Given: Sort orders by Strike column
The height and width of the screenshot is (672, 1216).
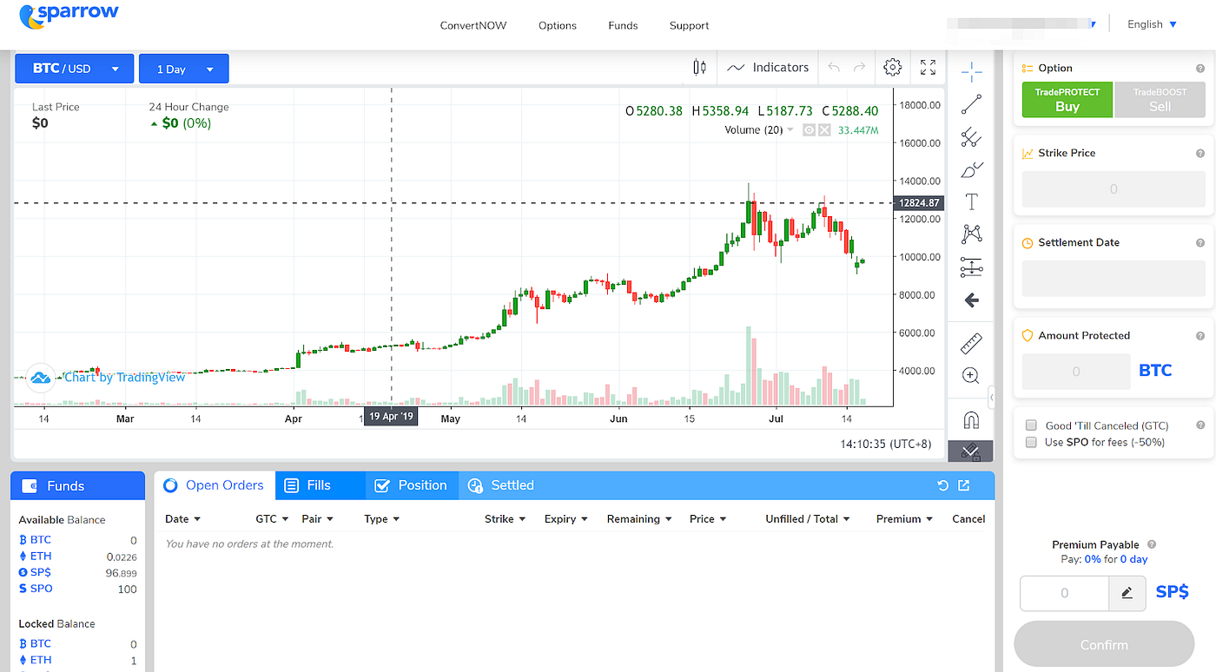Looking at the screenshot, I should pos(506,518).
